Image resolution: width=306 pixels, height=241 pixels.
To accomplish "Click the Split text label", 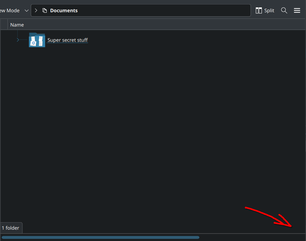I will click(x=269, y=10).
